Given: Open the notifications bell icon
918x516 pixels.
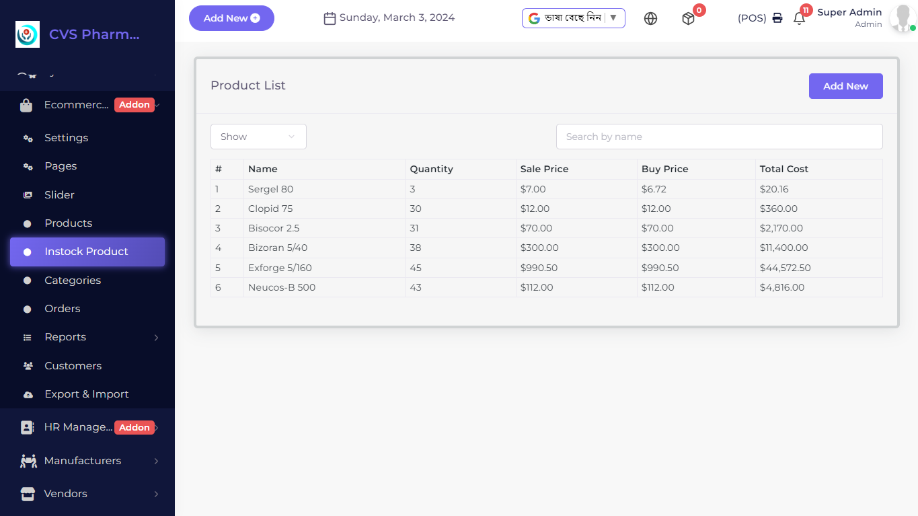Looking at the screenshot, I should point(799,19).
